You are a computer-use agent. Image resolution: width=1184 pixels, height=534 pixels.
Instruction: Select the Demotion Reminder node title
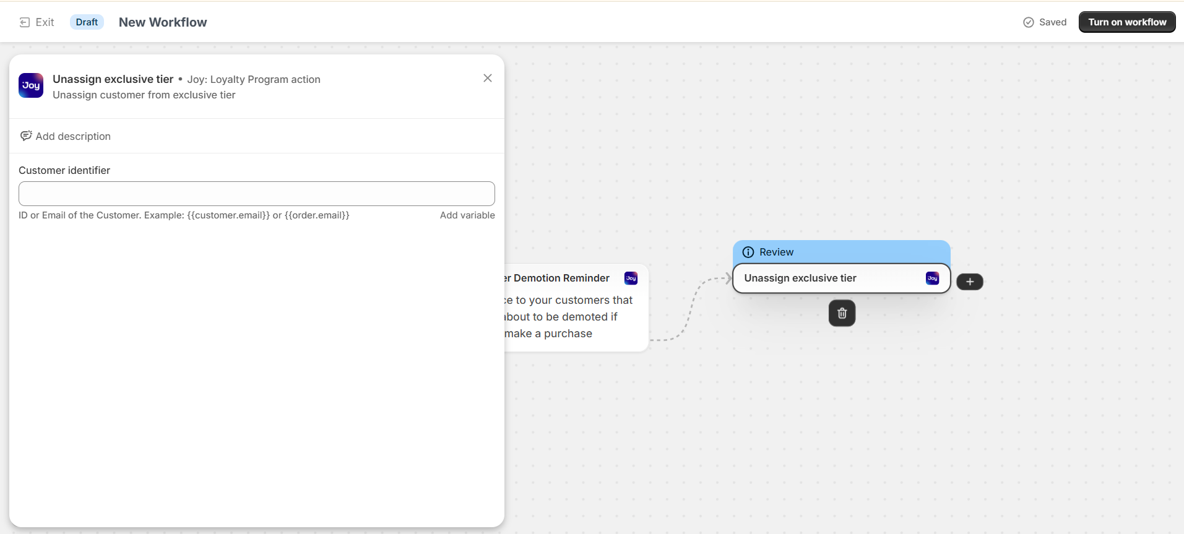[x=561, y=278]
